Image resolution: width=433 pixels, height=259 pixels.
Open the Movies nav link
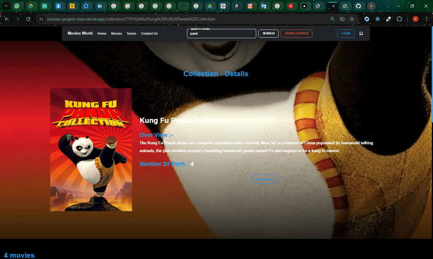117,33
